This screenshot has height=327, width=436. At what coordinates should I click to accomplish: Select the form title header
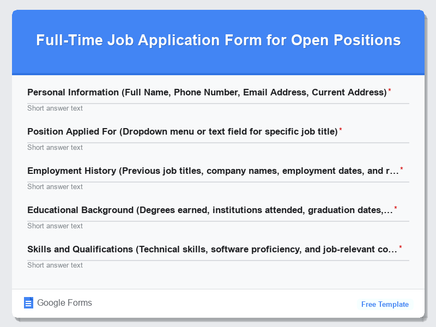[218, 40]
